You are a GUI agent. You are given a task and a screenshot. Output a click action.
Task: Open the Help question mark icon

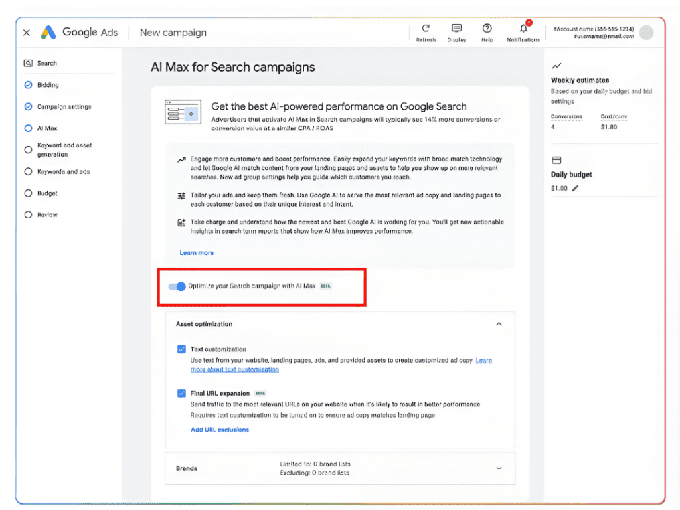pos(487,28)
